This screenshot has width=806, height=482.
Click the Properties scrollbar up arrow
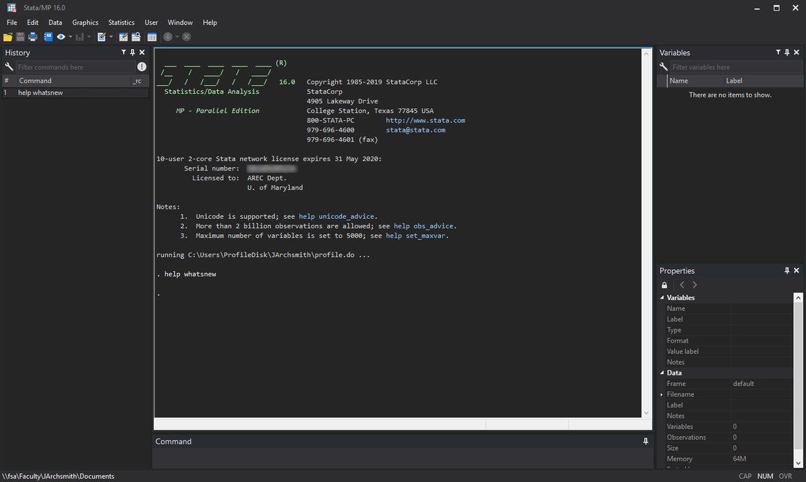[x=798, y=297]
